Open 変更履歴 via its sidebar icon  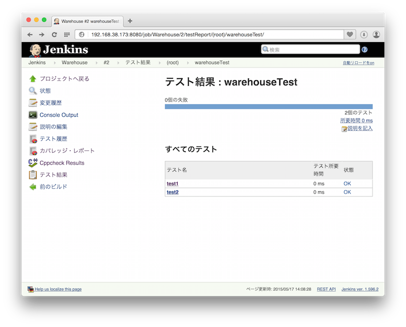(32, 103)
